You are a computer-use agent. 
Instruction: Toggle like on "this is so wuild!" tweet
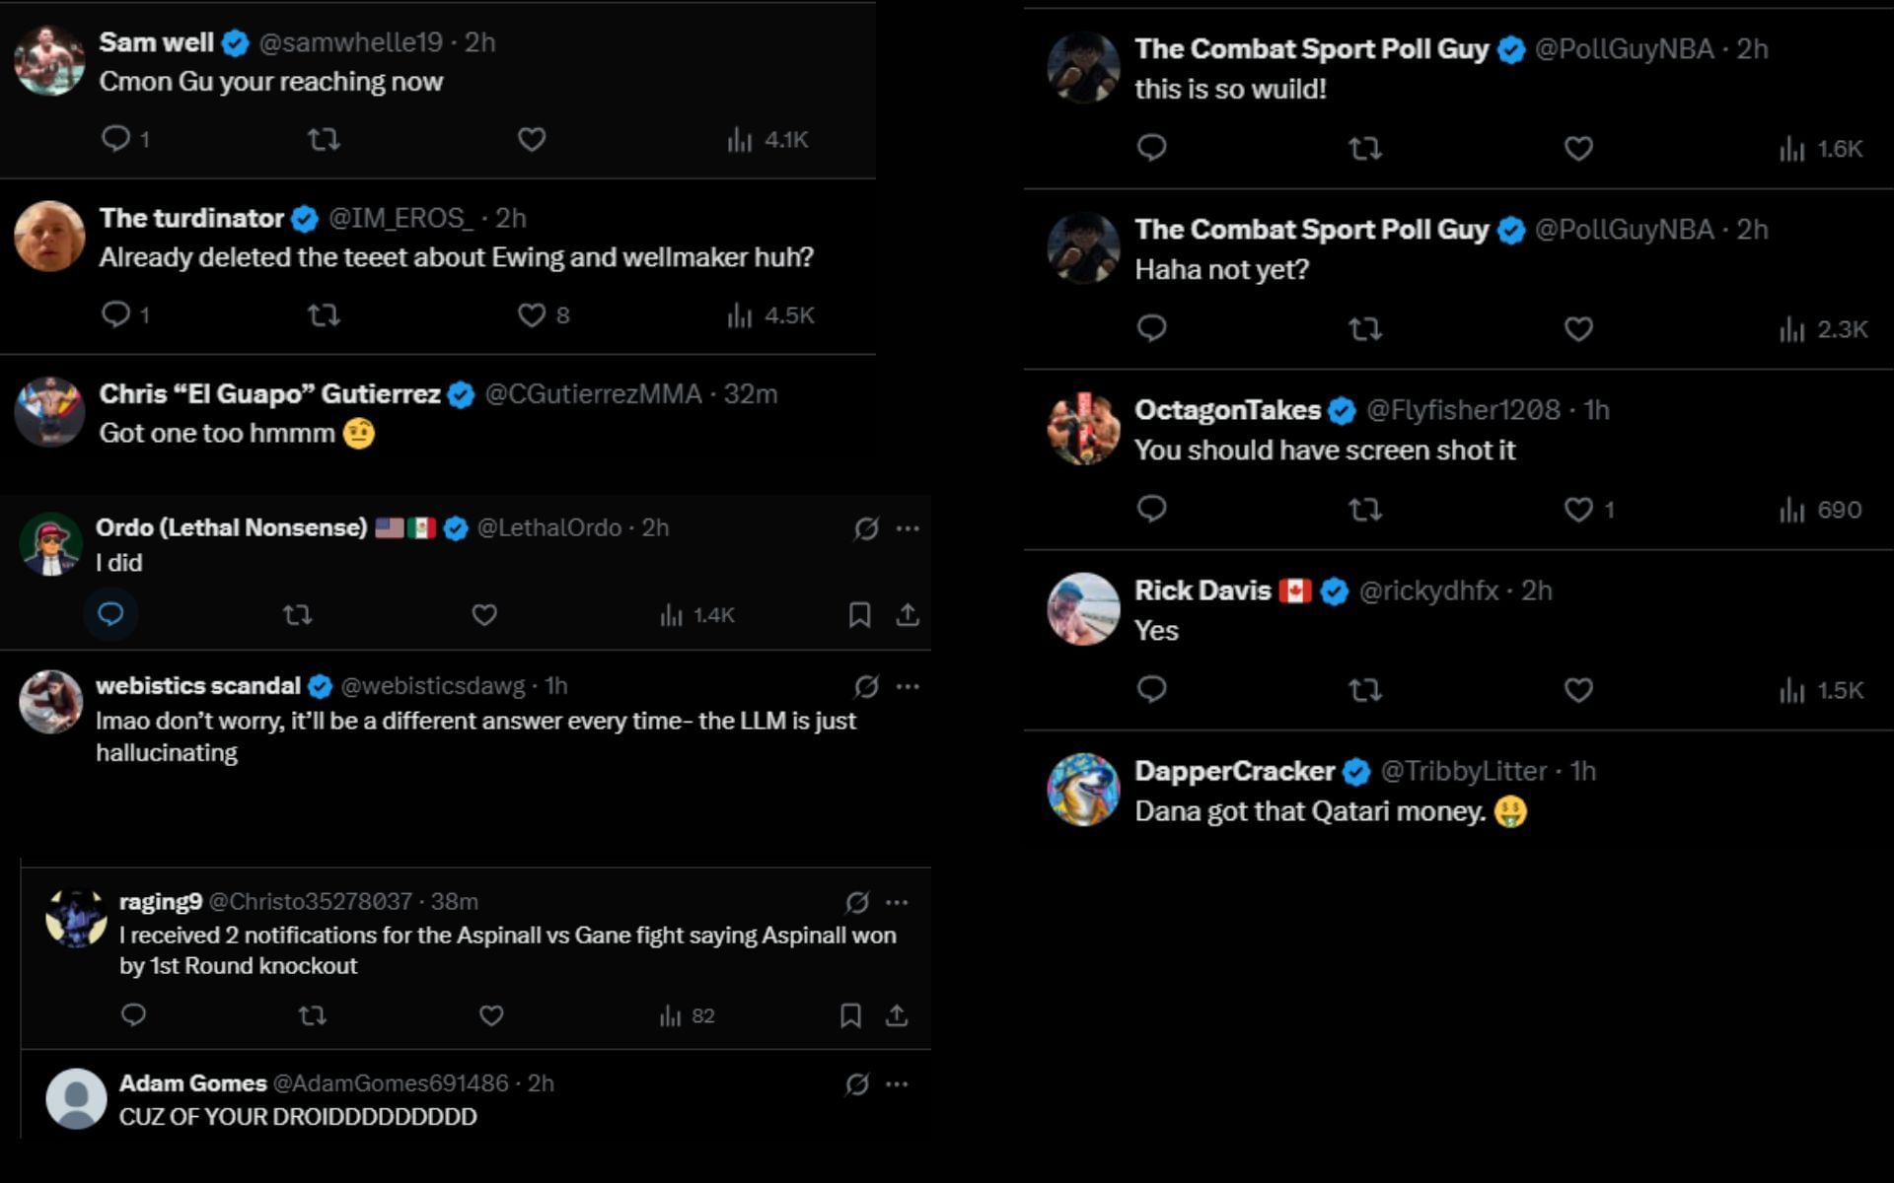point(1577,149)
